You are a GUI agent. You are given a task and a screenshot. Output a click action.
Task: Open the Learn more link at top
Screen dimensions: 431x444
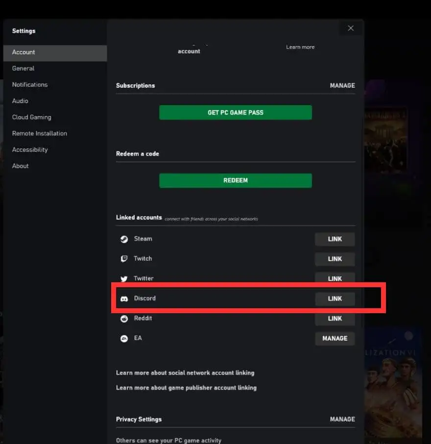click(x=300, y=47)
